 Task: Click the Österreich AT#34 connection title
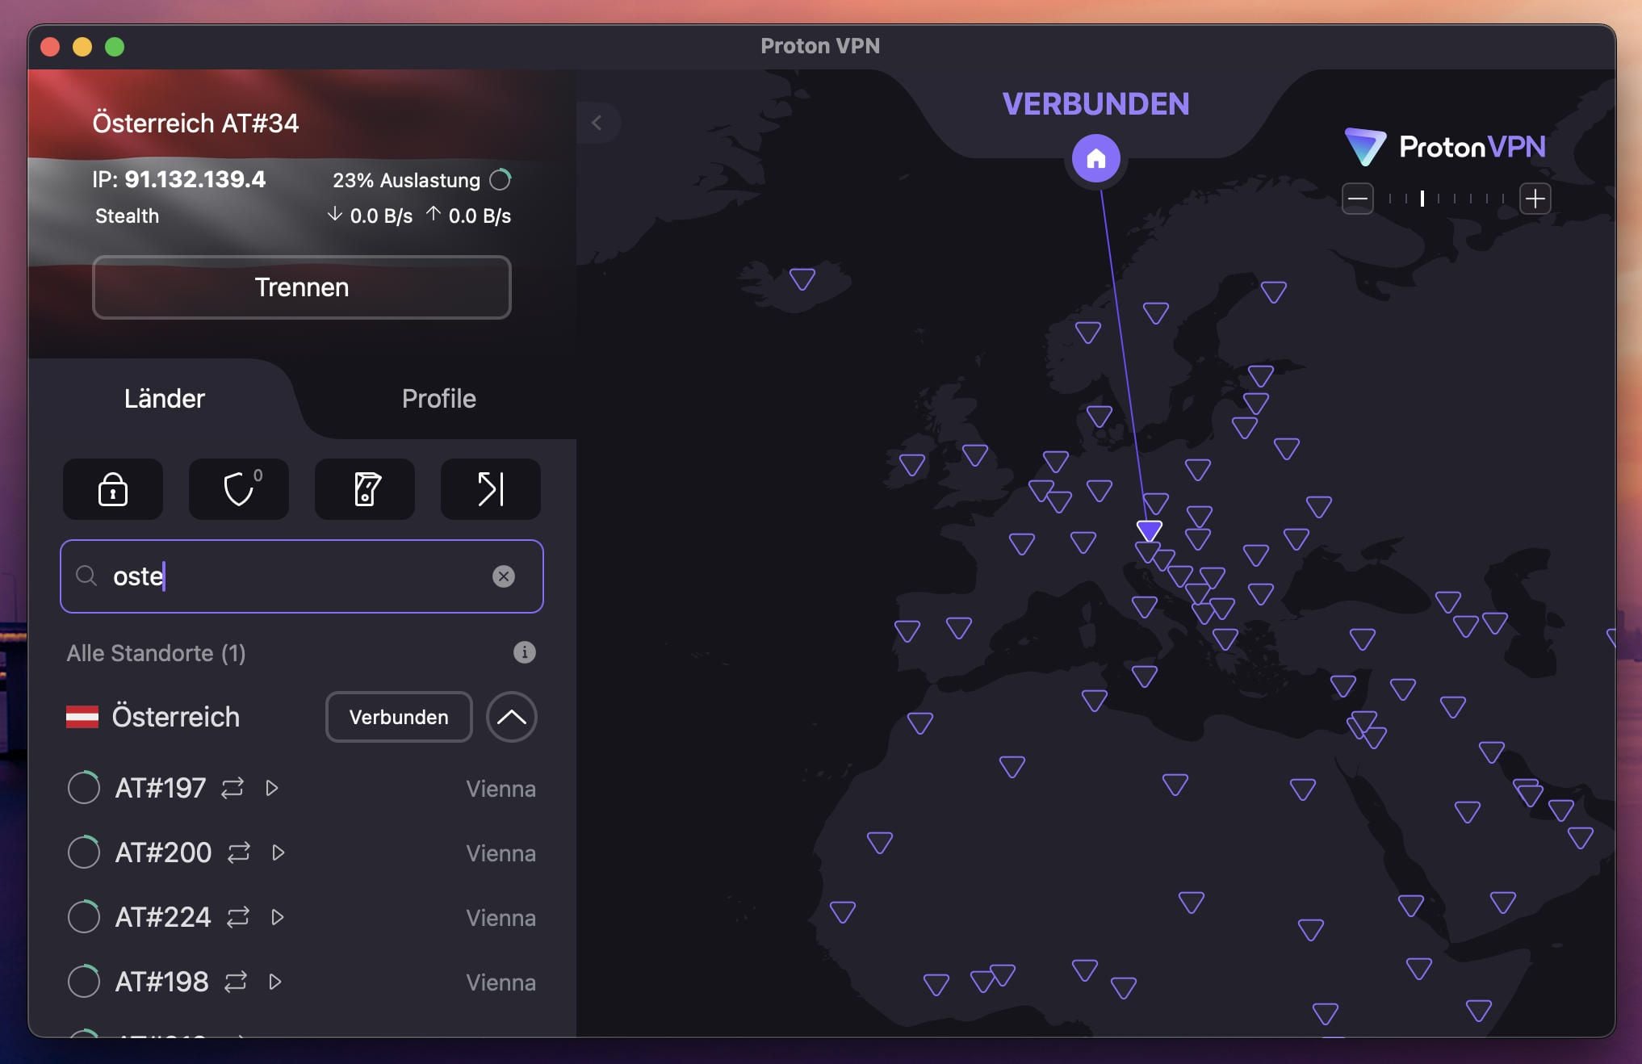[x=195, y=123]
